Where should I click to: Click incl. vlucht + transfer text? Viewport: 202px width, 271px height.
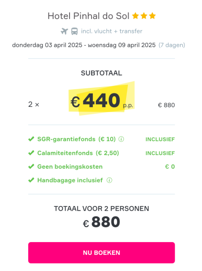[x=112, y=31]
